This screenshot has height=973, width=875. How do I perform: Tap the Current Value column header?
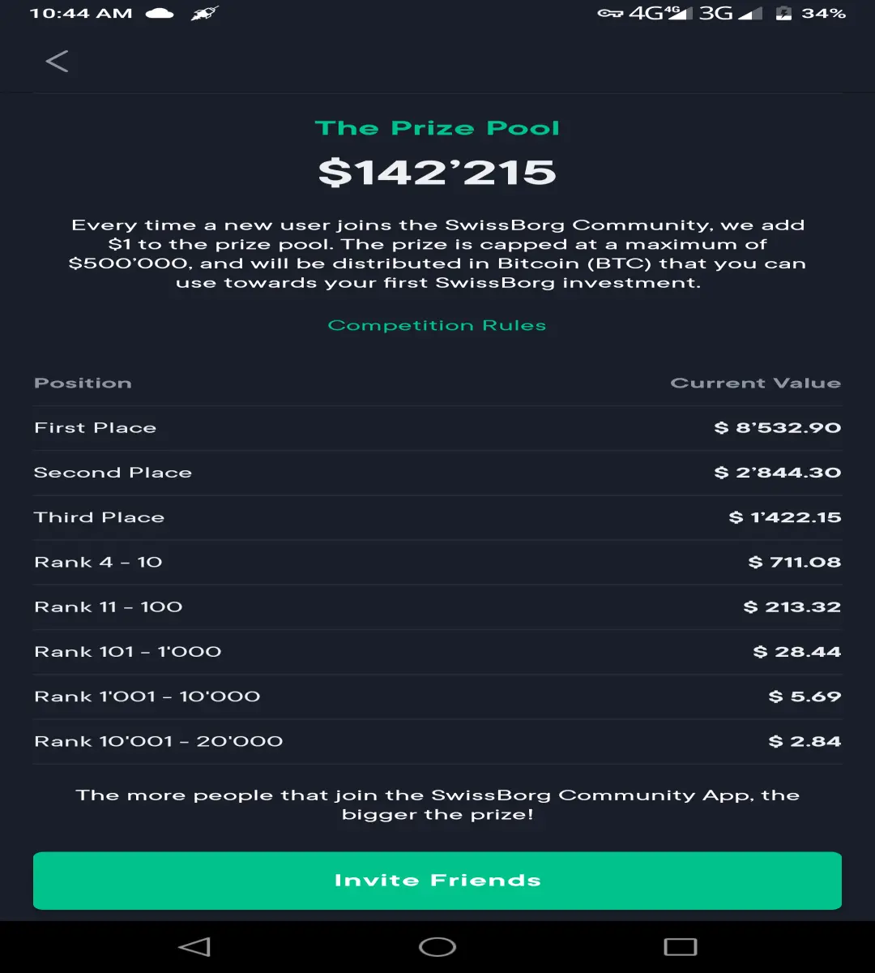click(756, 383)
